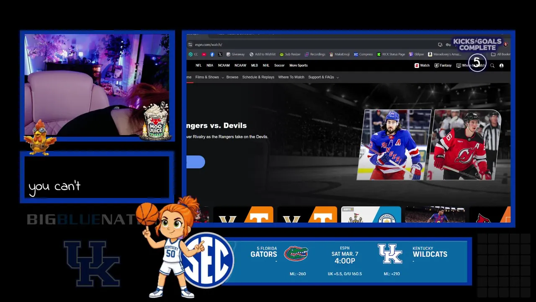Click the blue watch button under Rangers vs. Devils
The height and width of the screenshot is (302, 536).
(196, 162)
